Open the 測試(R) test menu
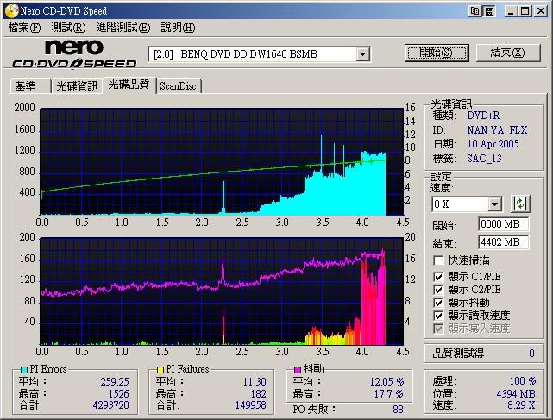553x420 pixels. [68, 28]
